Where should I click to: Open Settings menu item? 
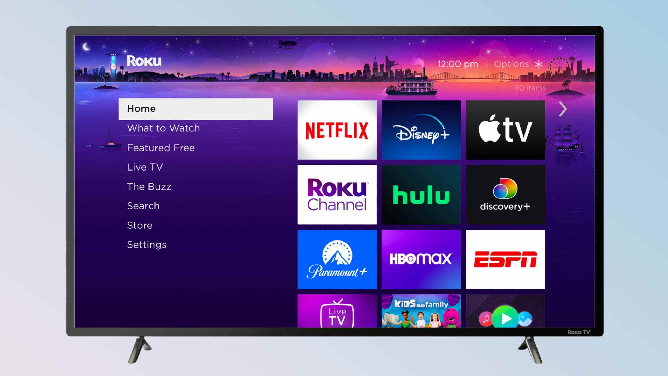click(147, 244)
